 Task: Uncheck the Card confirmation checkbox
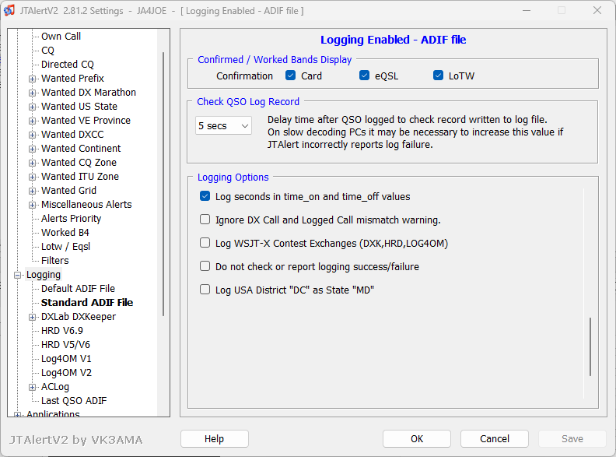[x=291, y=76]
